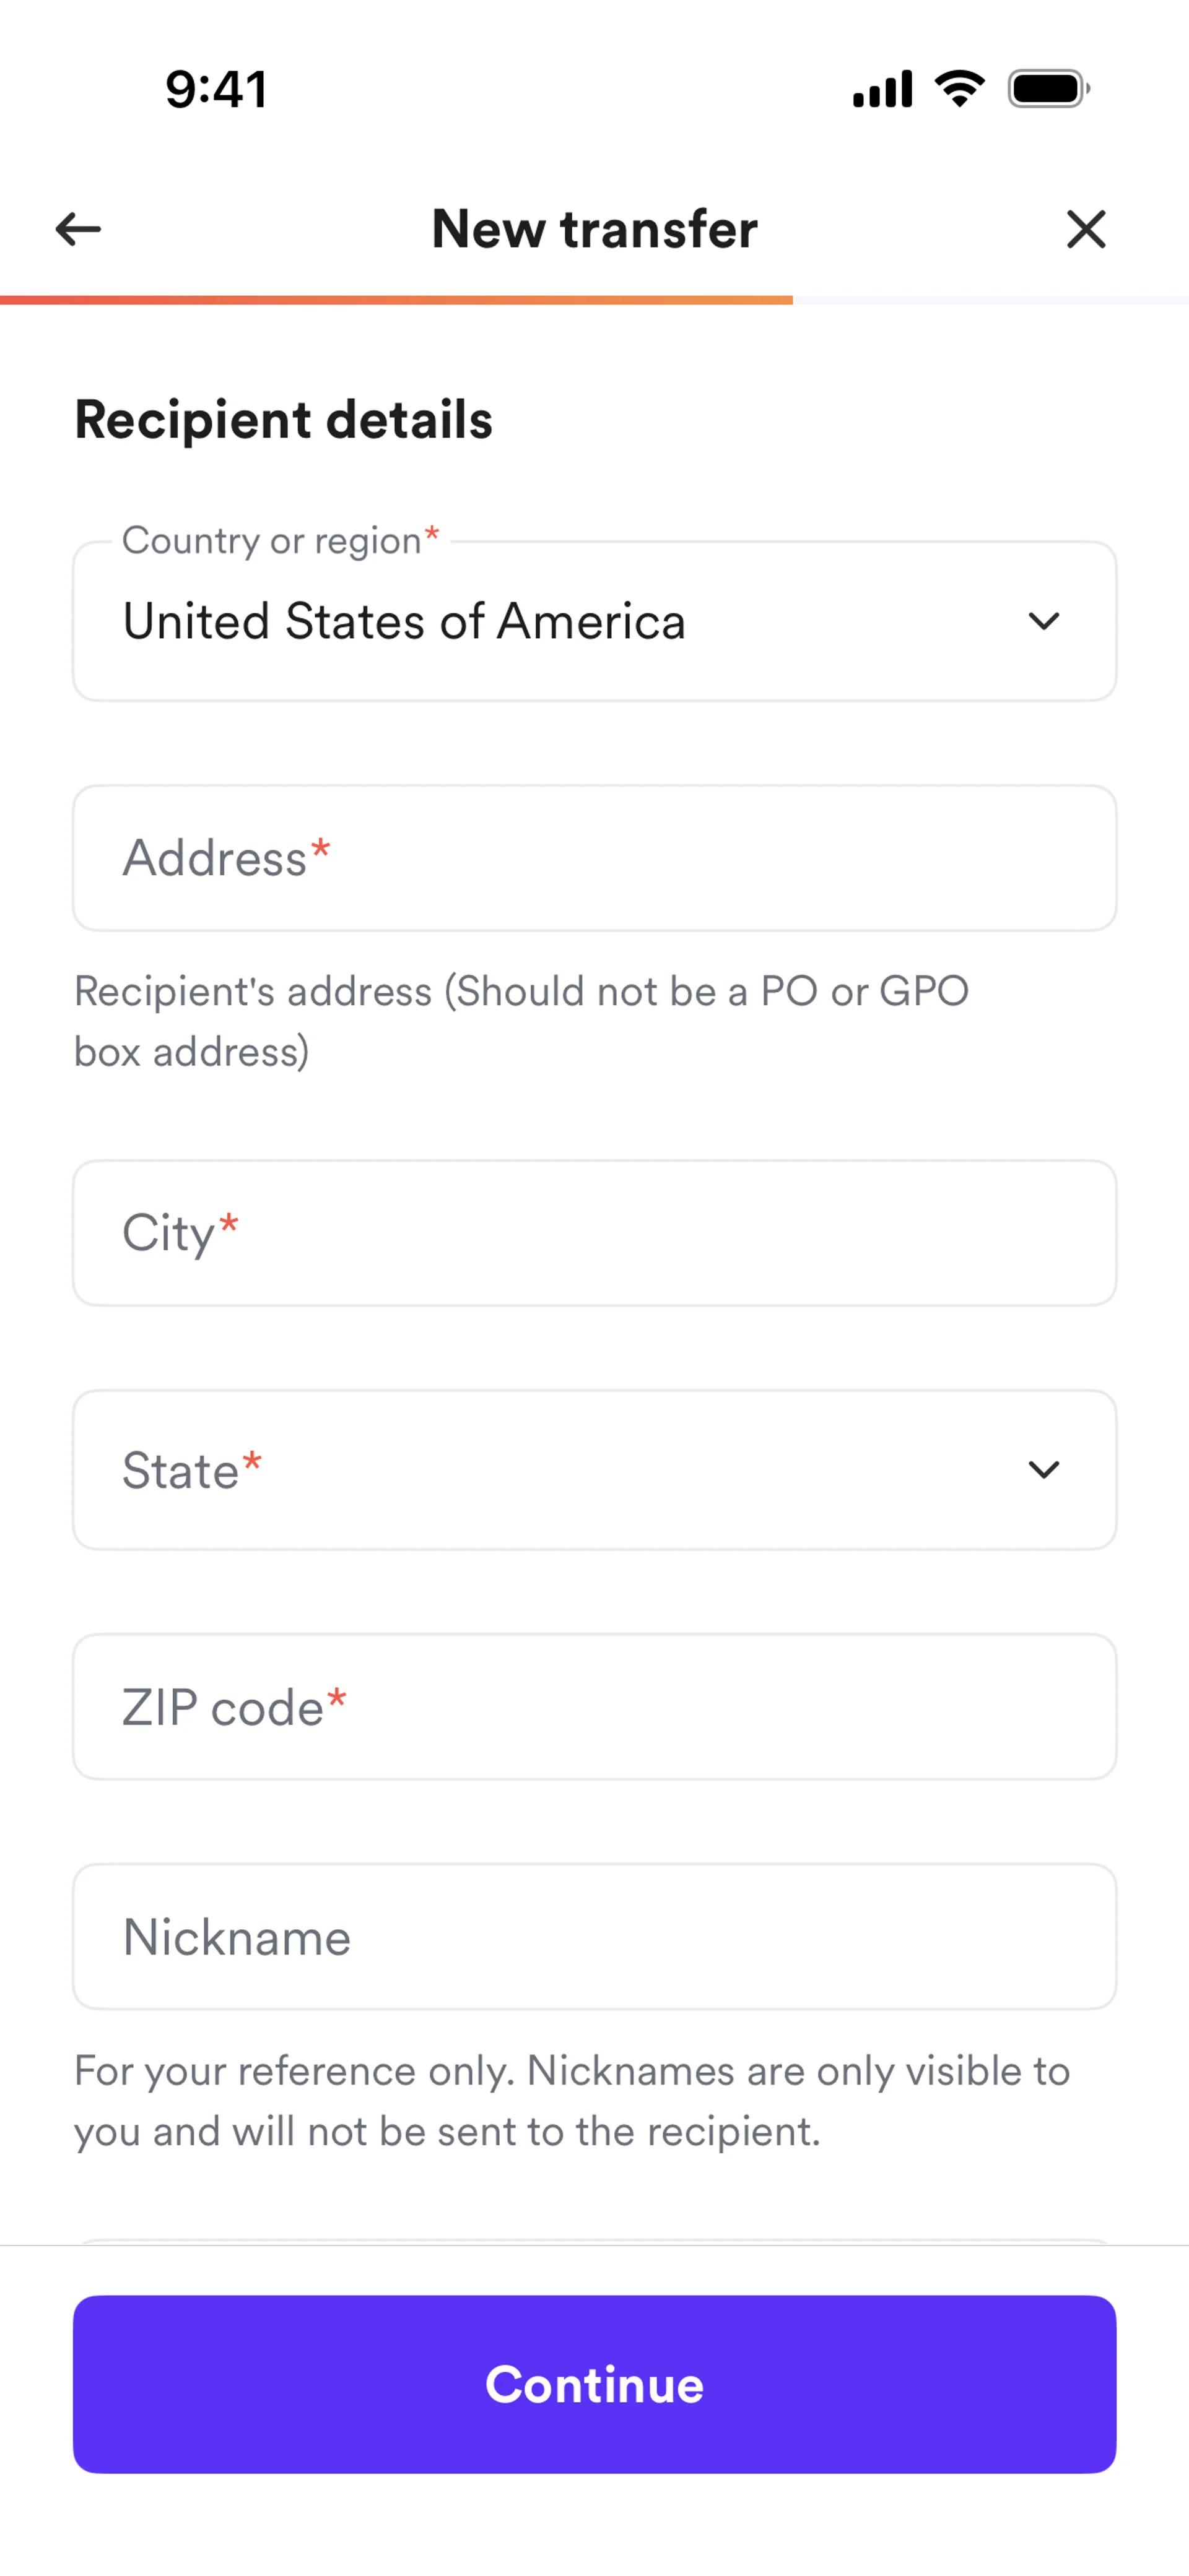This screenshot has width=1189, height=2576.
Task: Tap the 9:41 clock in status bar
Action: (216, 89)
